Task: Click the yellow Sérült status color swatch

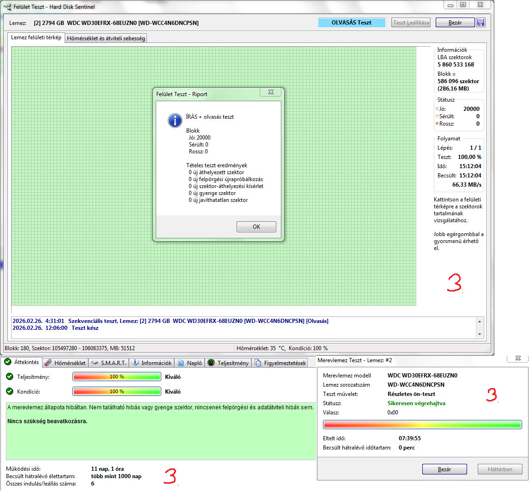Action: (x=437, y=116)
